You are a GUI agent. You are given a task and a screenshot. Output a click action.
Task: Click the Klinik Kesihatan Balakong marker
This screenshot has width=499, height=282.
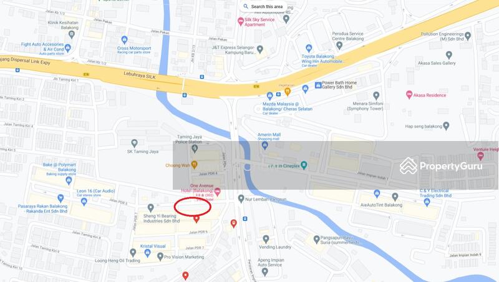coord(71,35)
